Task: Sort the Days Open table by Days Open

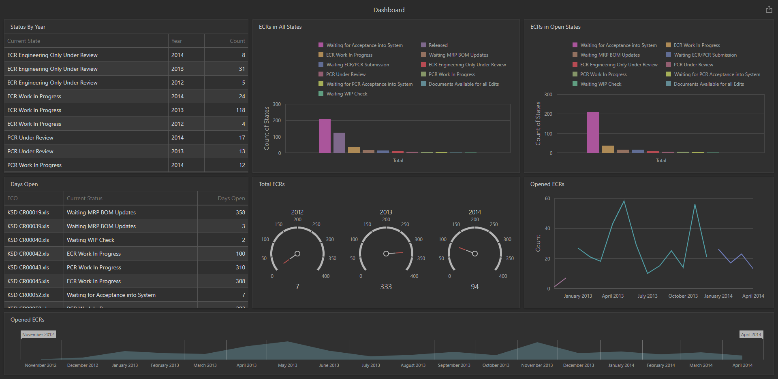Action: point(231,198)
